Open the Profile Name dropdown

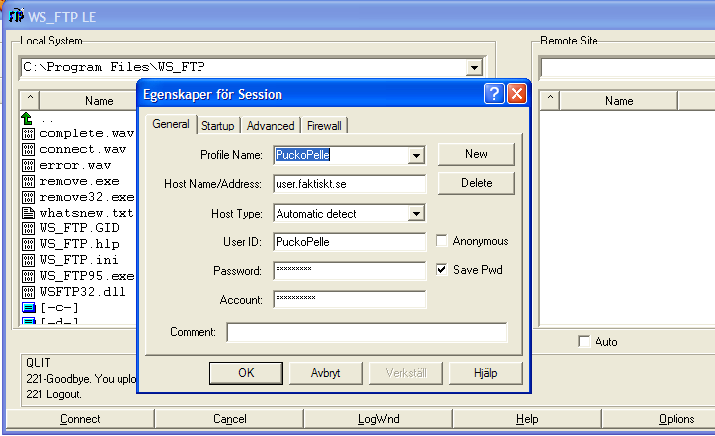416,155
